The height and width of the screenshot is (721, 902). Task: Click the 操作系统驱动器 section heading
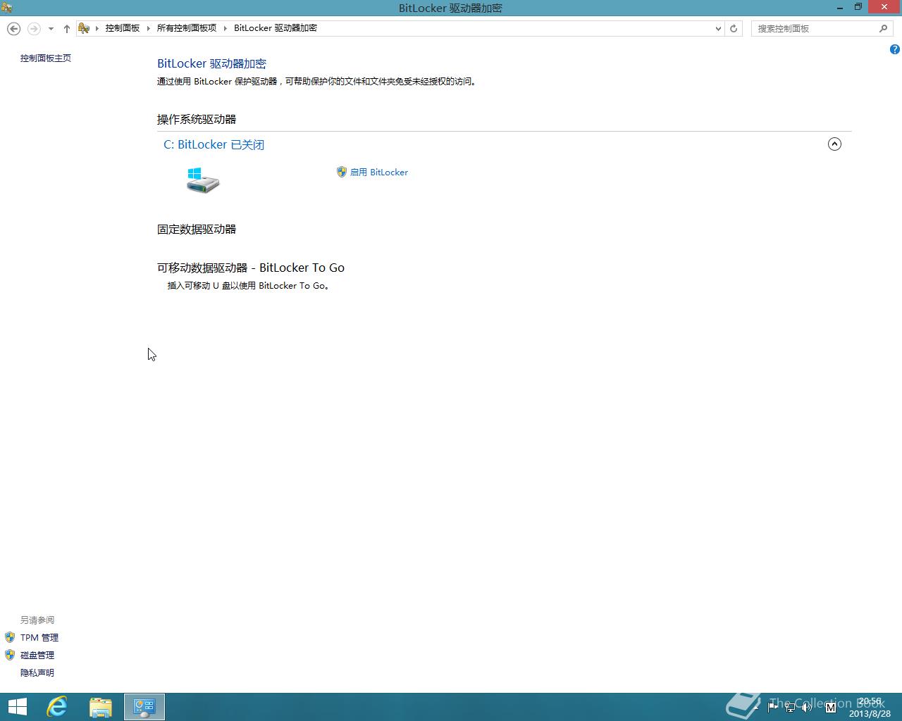[x=197, y=120]
